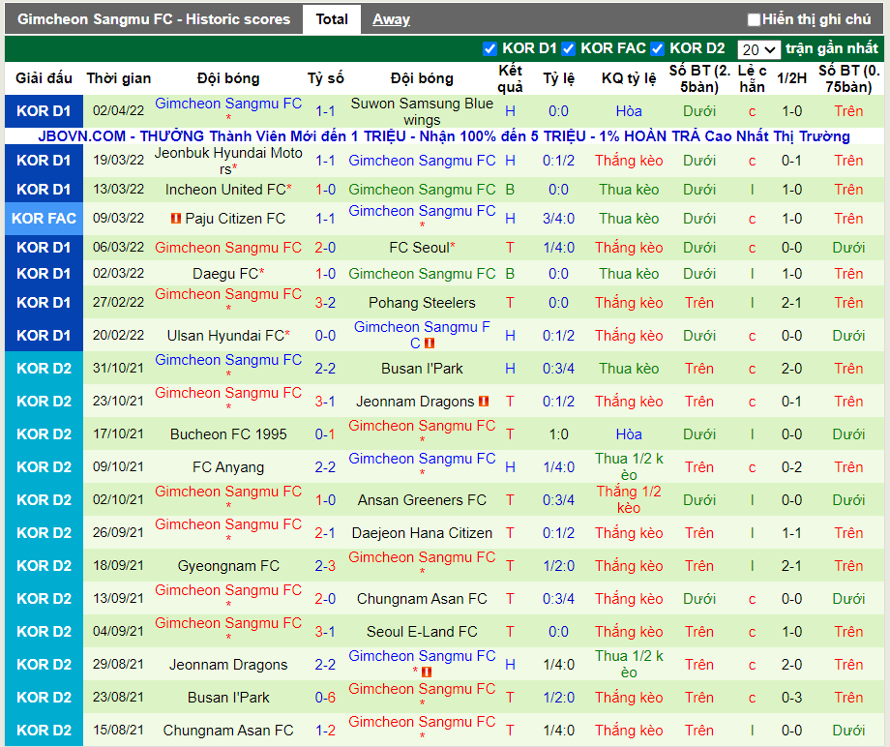890x747 pixels.
Task: Click the 3/4:0 odds in Paju Citizen row
Action: click(558, 219)
